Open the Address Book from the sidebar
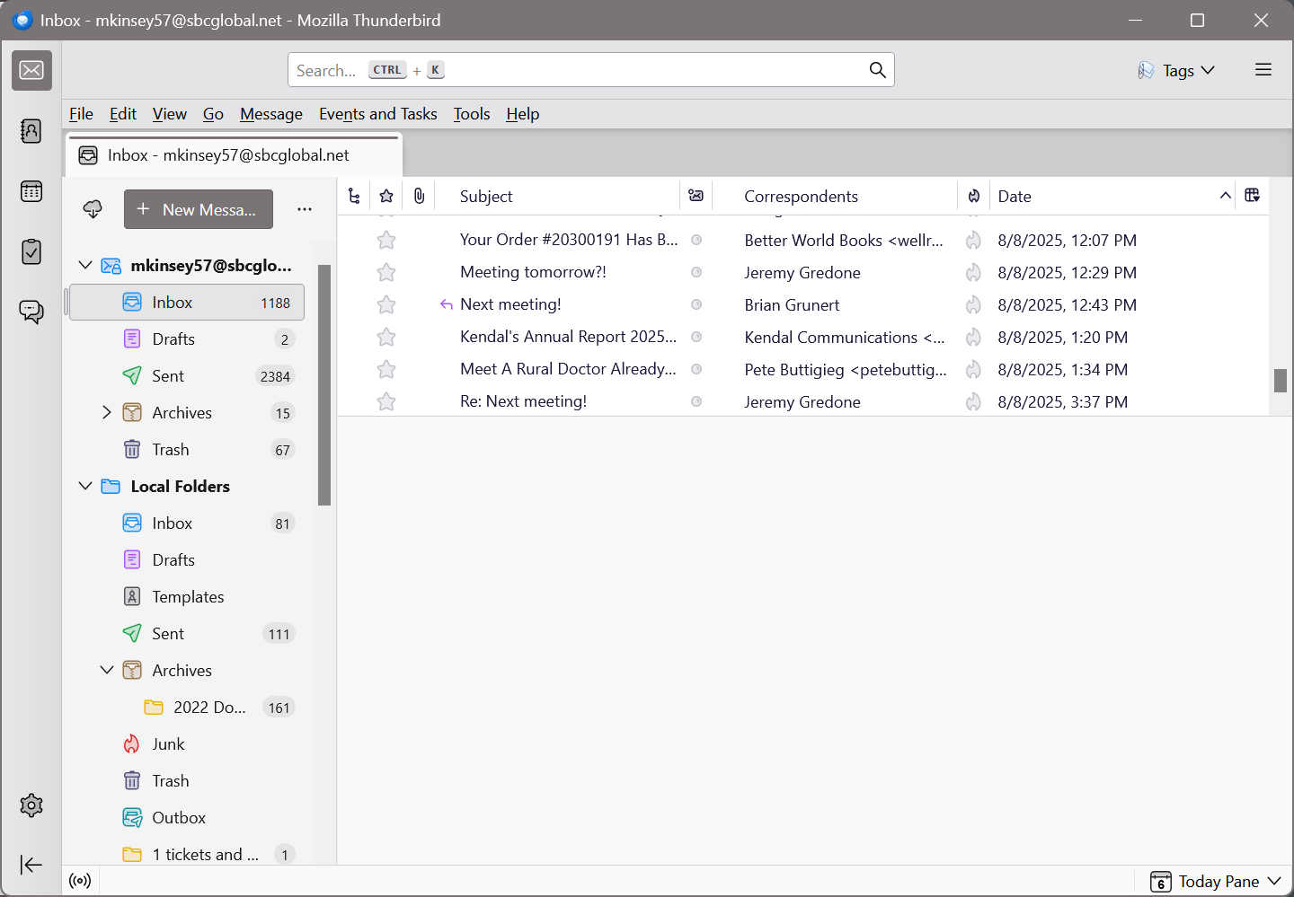The width and height of the screenshot is (1294, 897). tap(31, 131)
